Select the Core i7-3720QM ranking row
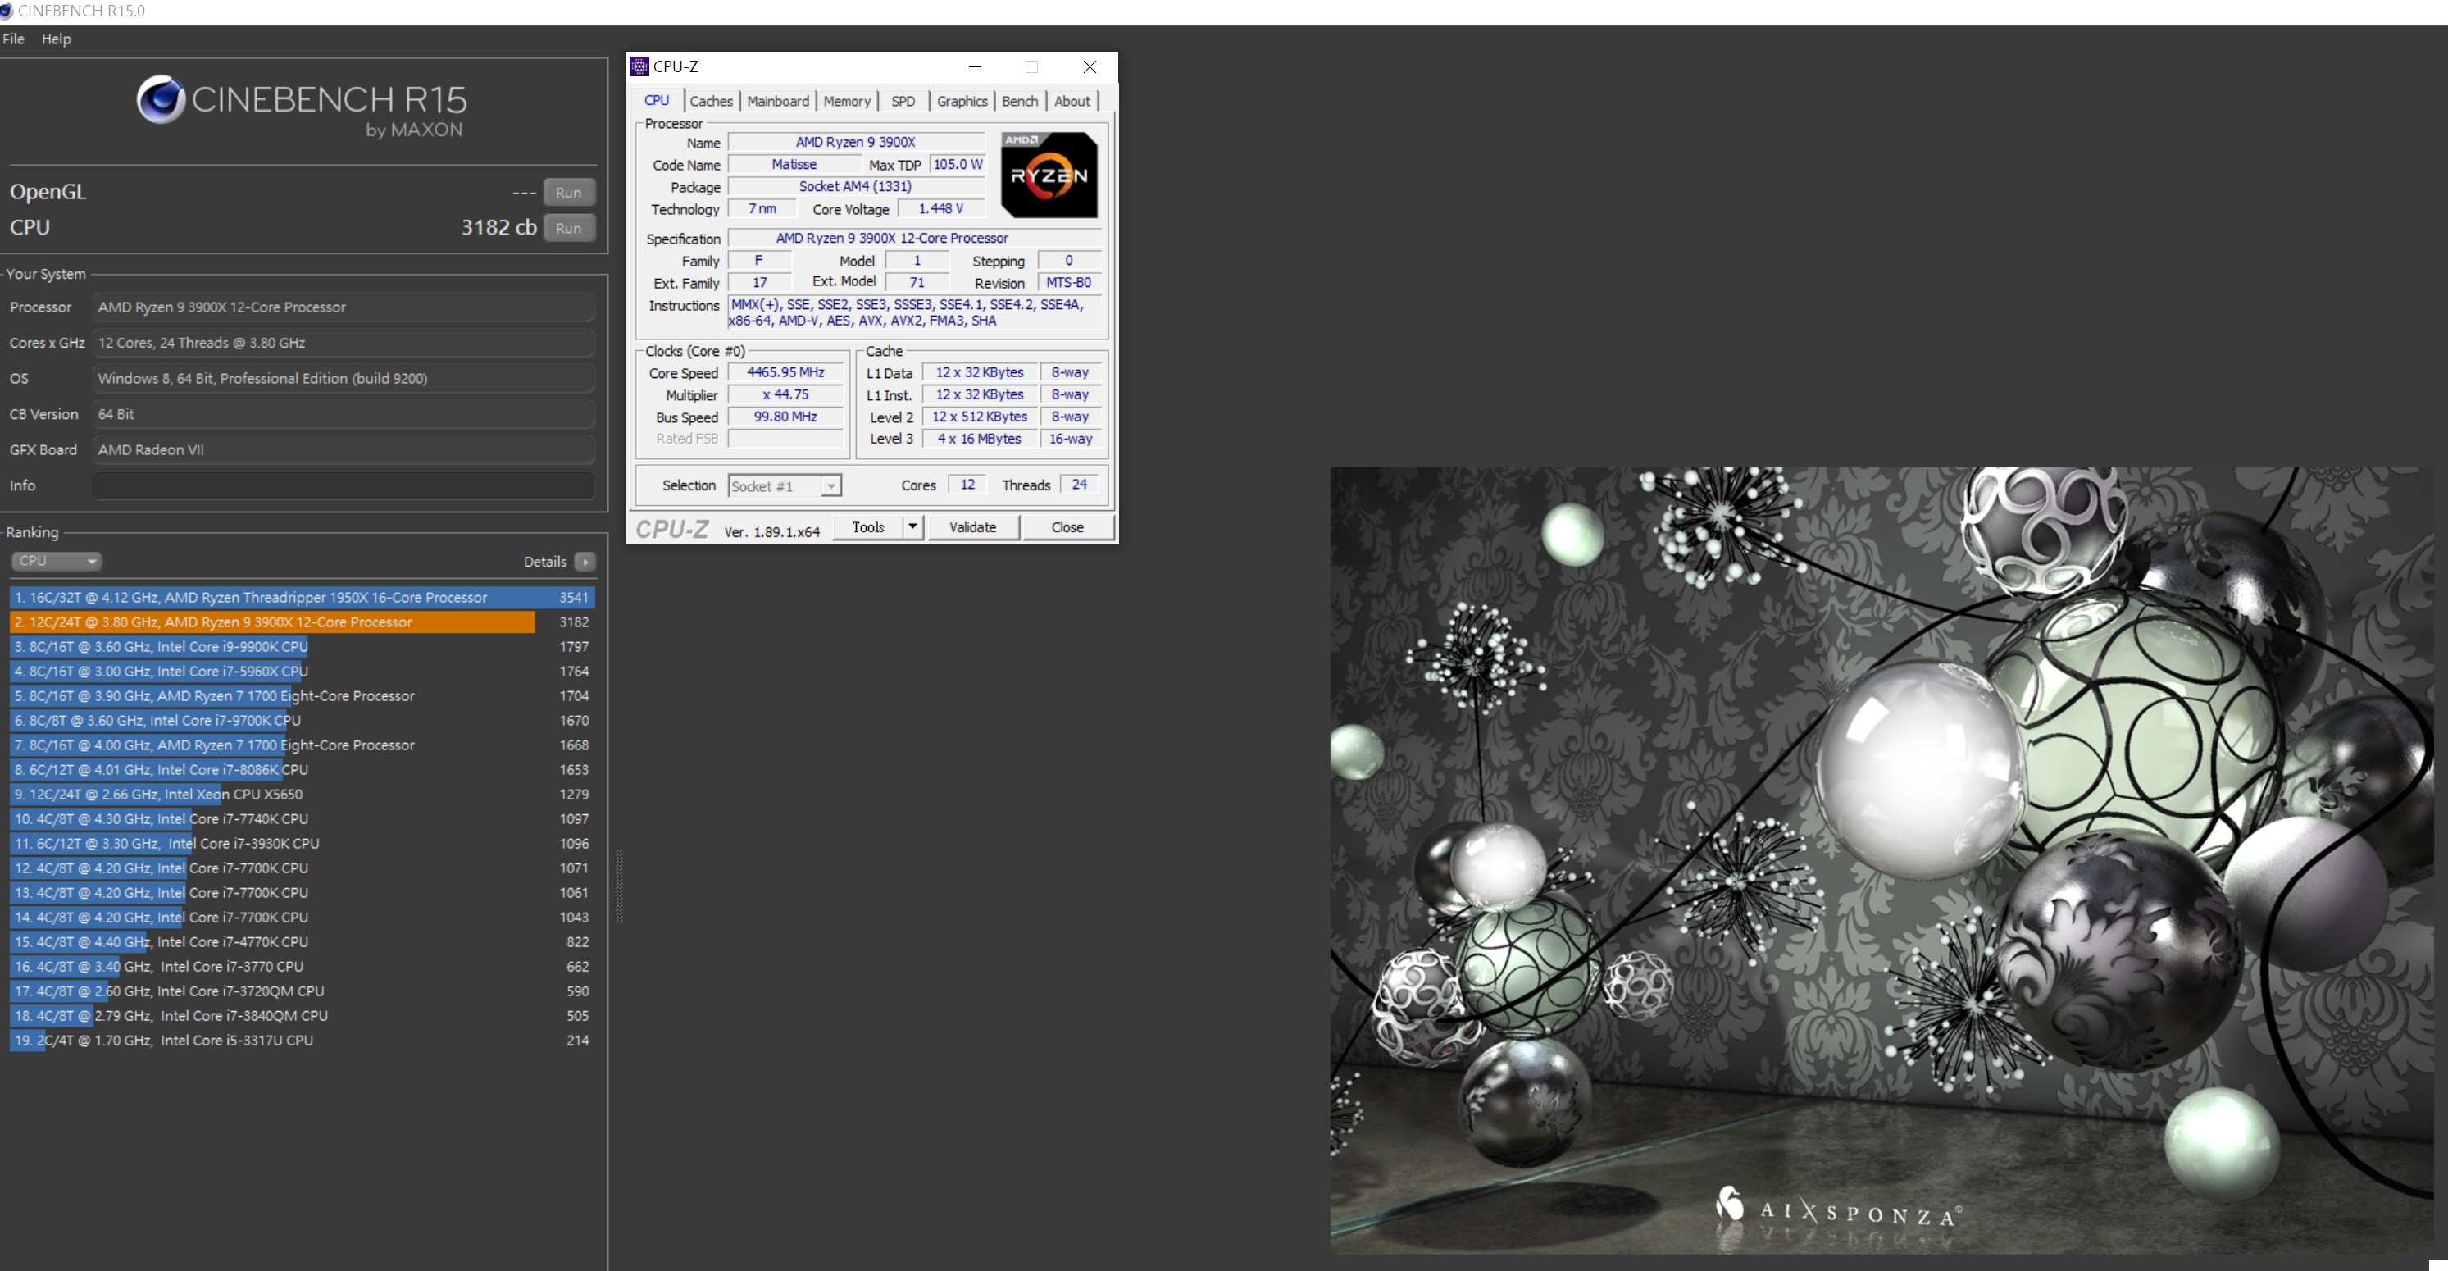2448x1271 pixels. tap(303, 991)
